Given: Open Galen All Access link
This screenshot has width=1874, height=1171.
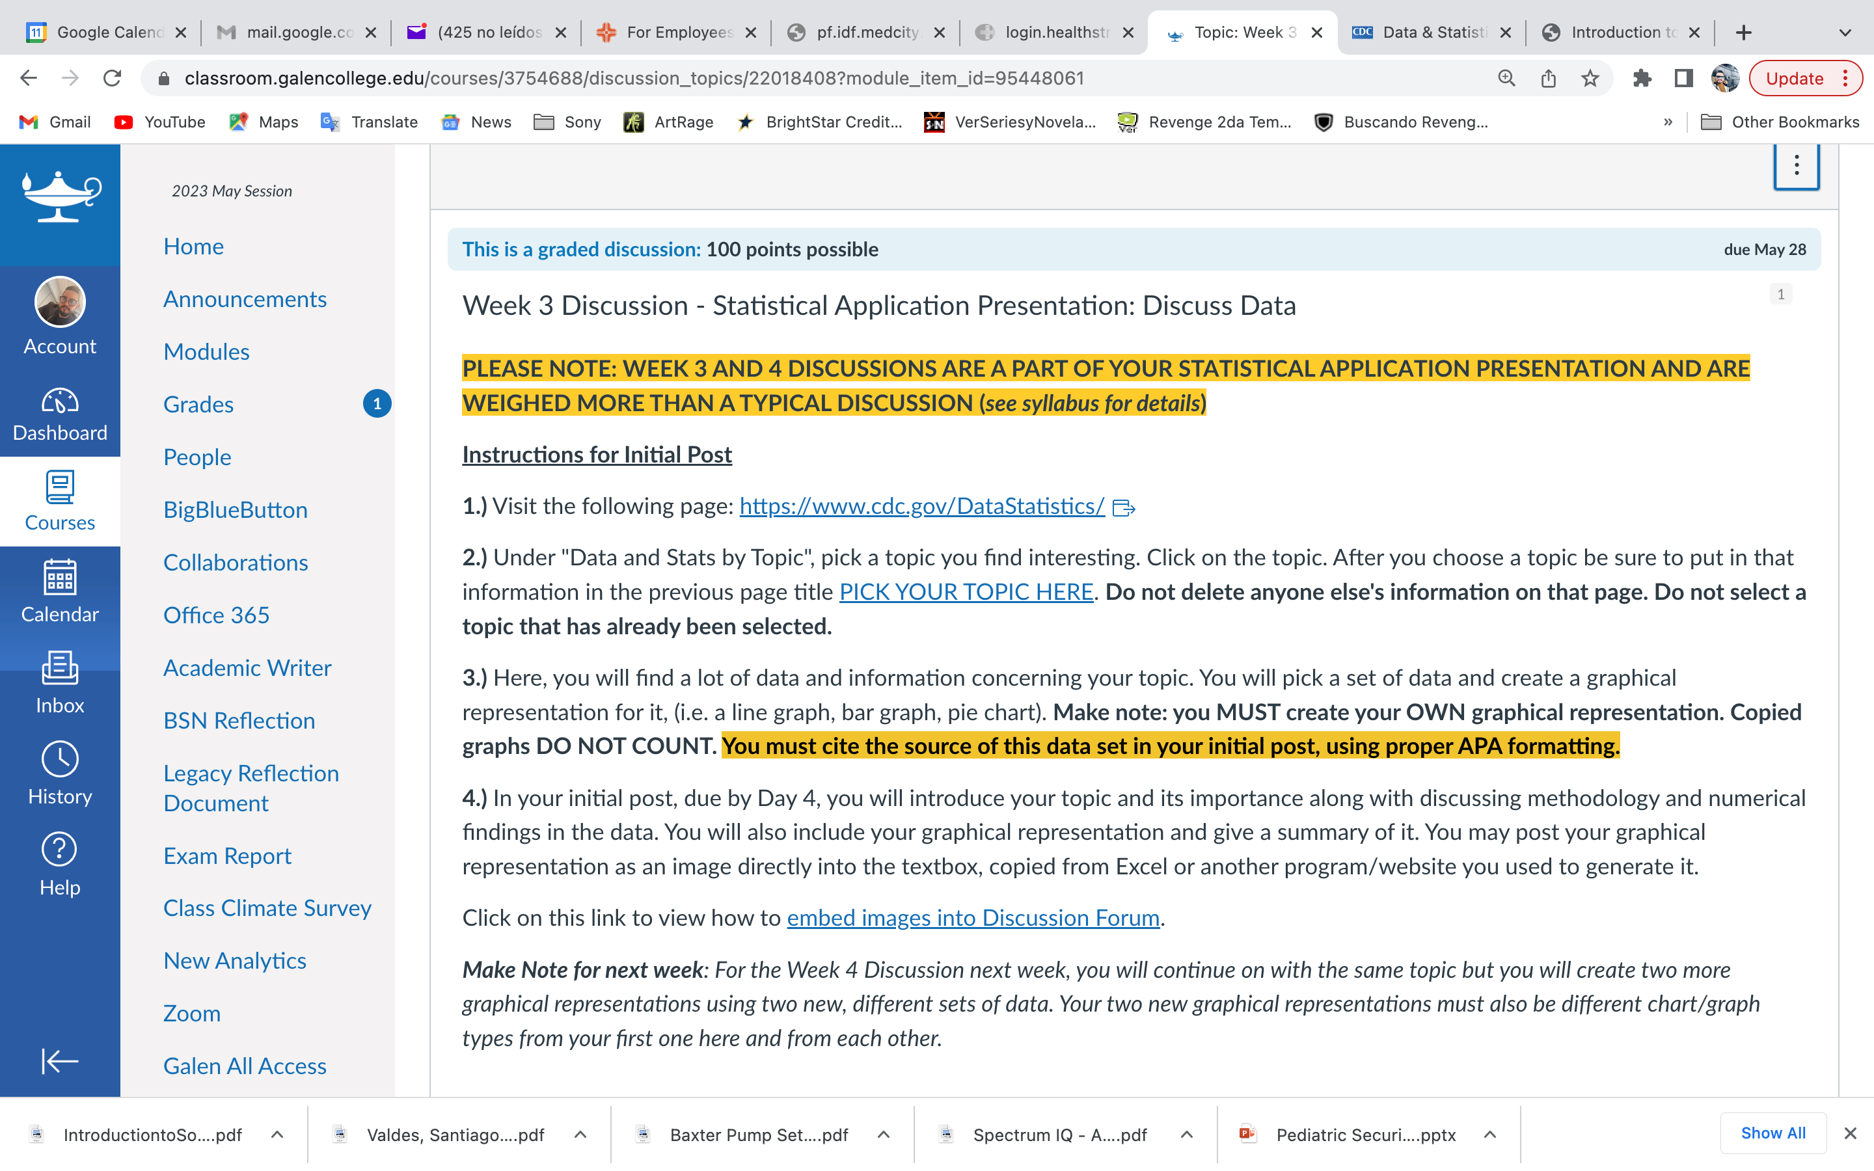Looking at the screenshot, I should 245,1066.
